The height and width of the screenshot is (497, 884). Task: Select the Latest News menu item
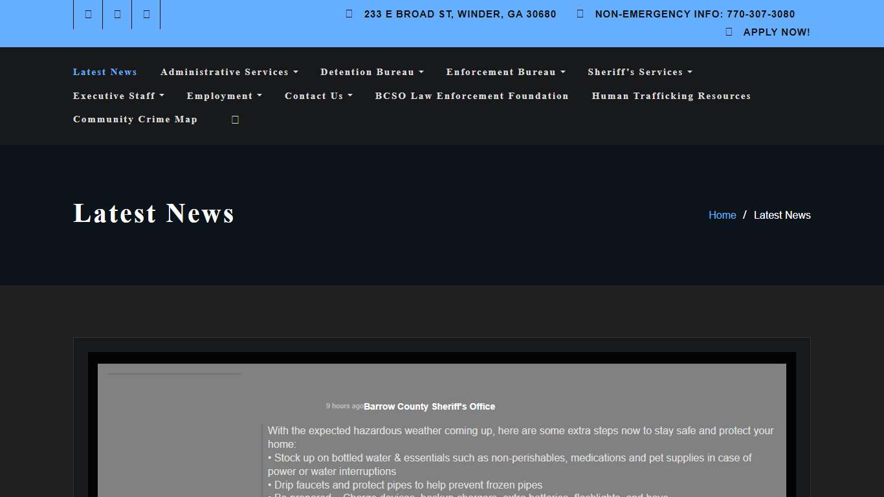pos(105,72)
